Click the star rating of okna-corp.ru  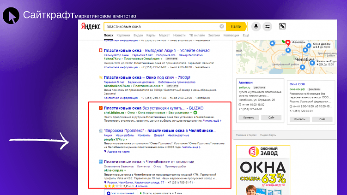[113, 186]
